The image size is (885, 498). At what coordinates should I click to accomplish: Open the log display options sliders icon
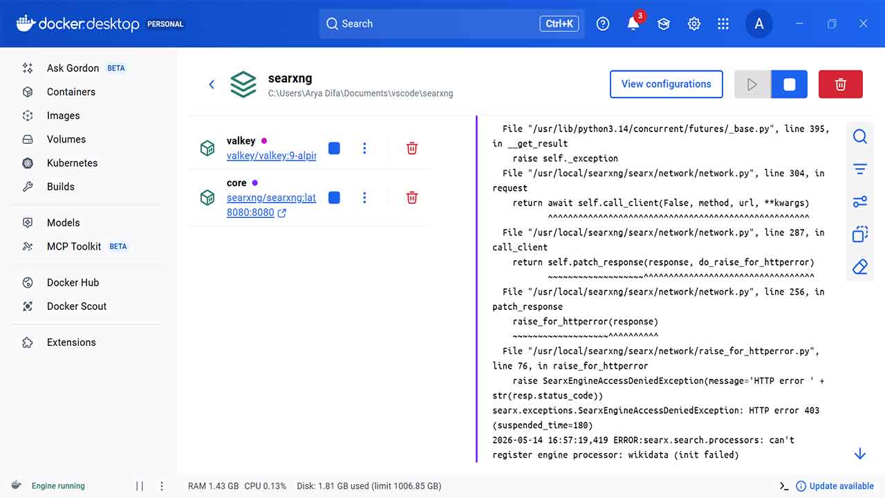coord(860,202)
